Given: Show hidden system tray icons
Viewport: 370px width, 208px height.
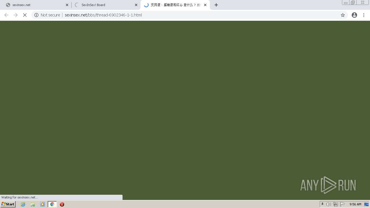Looking at the screenshot, I should pyautogui.click(x=323, y=204).
